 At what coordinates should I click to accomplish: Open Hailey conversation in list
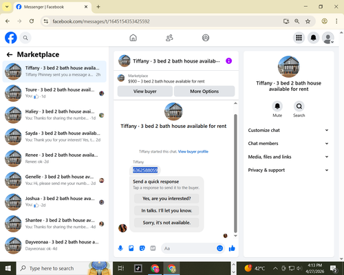pos(54,115)
